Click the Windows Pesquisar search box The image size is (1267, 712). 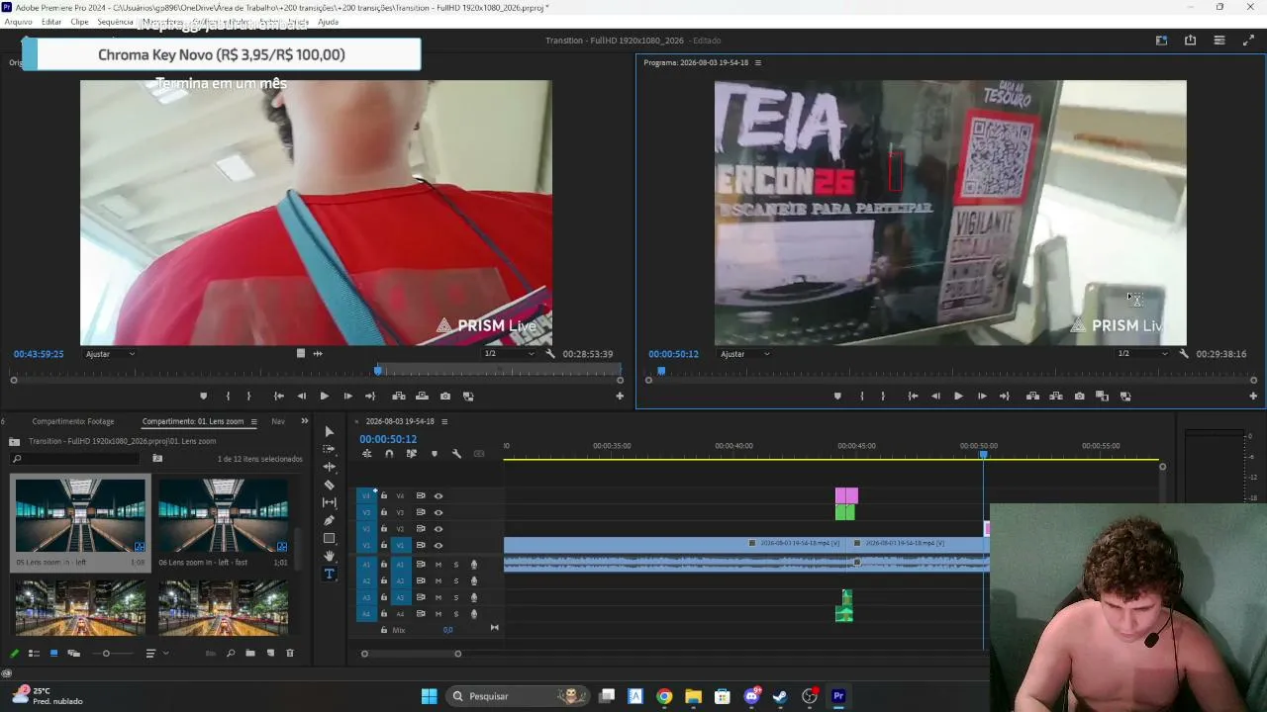(x=519, y=696)
